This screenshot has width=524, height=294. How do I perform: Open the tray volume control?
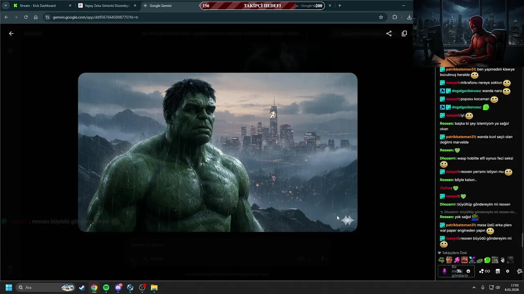pyautogui.click(x=498, y=287)
